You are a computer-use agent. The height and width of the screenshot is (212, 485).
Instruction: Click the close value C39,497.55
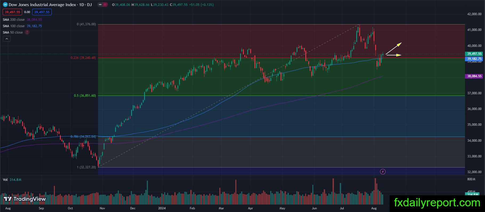pyautogui.click(x=179, y=5)
